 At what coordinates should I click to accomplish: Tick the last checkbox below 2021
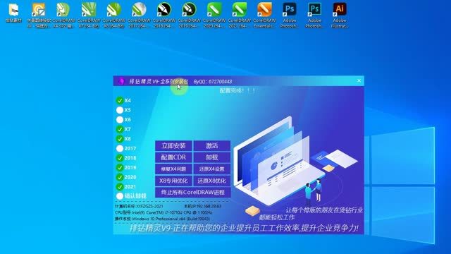point(120,196)
